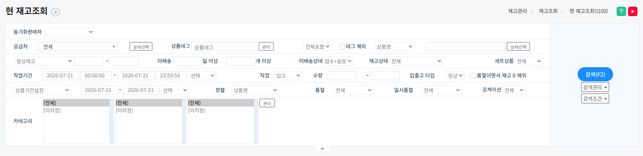Open the 미배송상태 접수+송장 dropdown
The height and width of the screenshot is (156, 643).
click(x=338, y=61)
